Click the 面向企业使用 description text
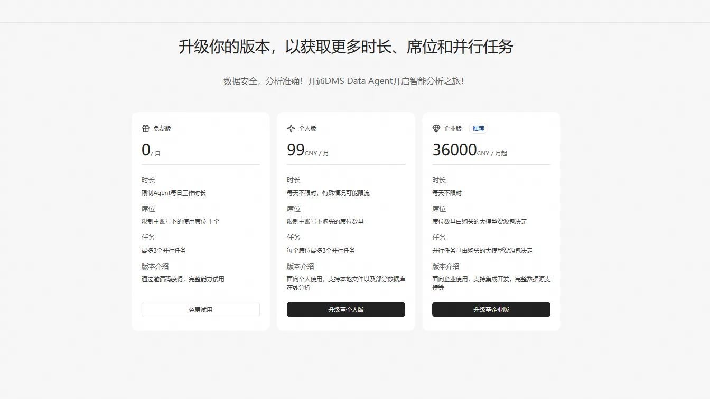 (491, 283)
